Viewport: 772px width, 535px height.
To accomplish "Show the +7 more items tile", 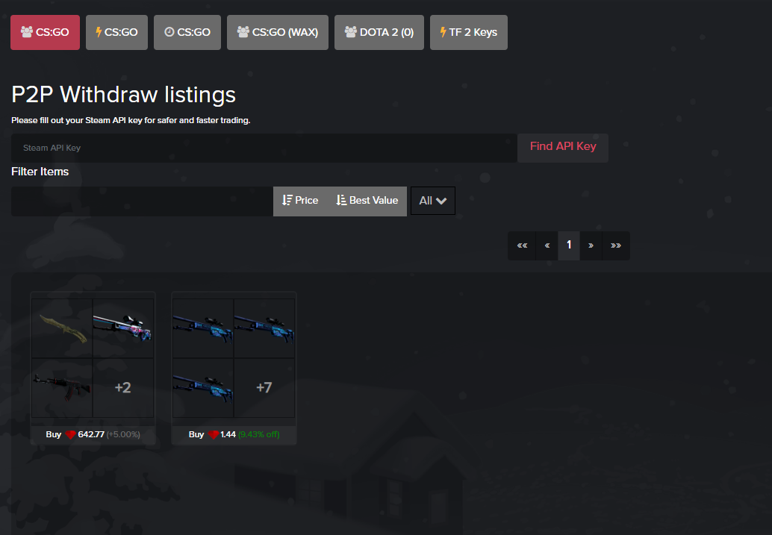I will [264, 388].
